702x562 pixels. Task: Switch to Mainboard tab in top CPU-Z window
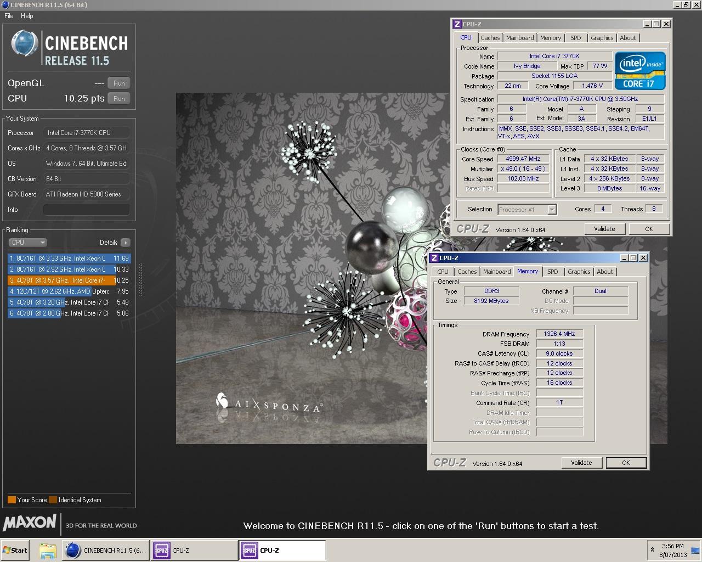pyautogui.click(x=520, y=38)
